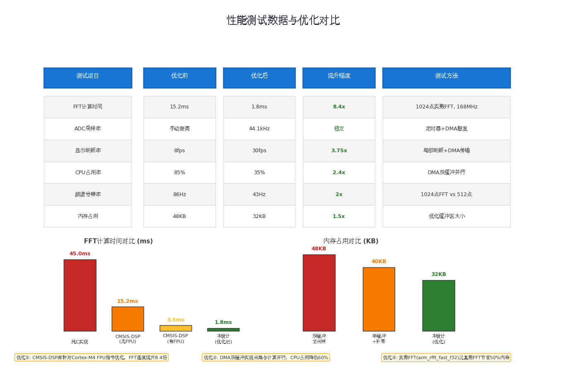Click the 纯C实现 axis label
Image resolution: width=566 pixels, height=367 pixels.
tap(80, 342)
